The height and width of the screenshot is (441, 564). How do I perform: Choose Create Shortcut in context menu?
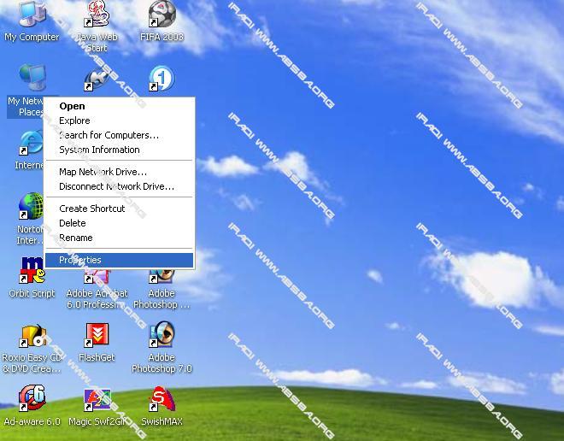[119, 209]
